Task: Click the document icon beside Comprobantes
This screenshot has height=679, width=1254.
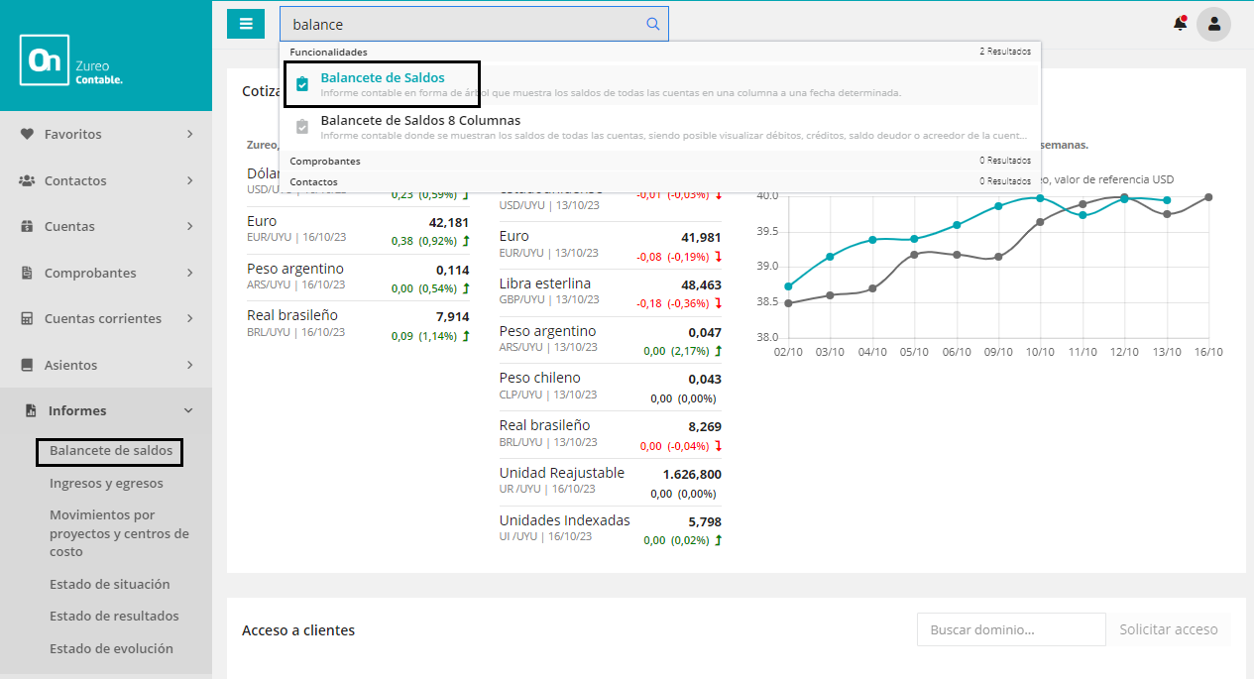Action: pos(27,273)
